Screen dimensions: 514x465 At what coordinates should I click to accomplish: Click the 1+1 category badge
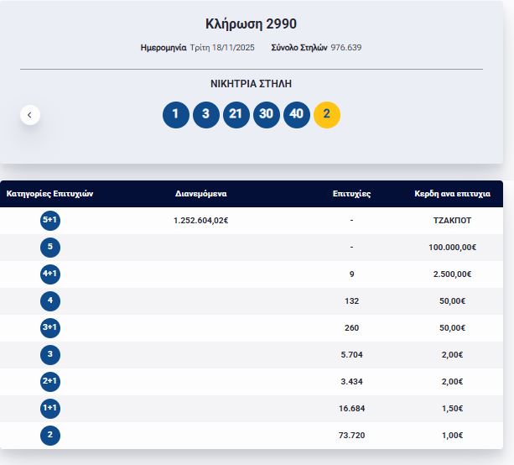(x=50, y=409)
